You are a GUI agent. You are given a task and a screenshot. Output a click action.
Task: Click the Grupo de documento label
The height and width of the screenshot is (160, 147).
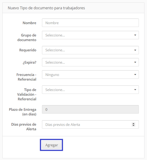click(x=27, y=38)
